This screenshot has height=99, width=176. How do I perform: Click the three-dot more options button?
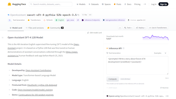tap(120, 28)
